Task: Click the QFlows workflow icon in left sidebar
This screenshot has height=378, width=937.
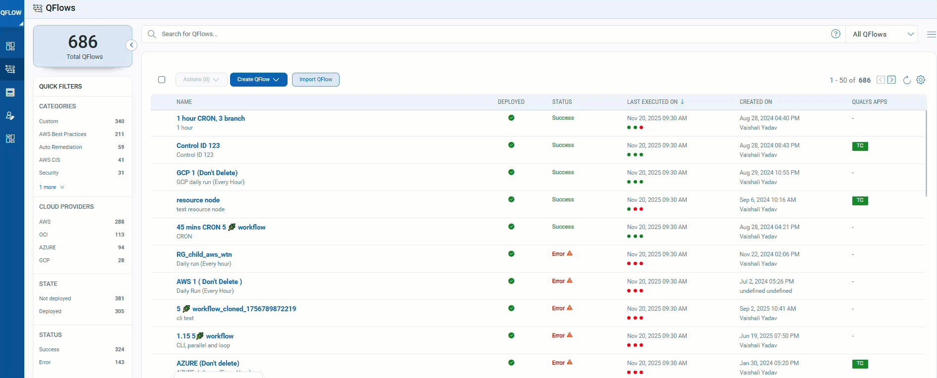Action: (10, 69)
